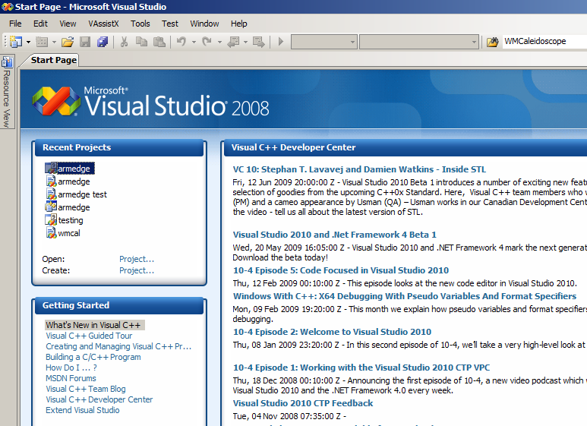Click the Start Debugging play icon
Viewport: 587px width, 426px height.
pos(281,42)
